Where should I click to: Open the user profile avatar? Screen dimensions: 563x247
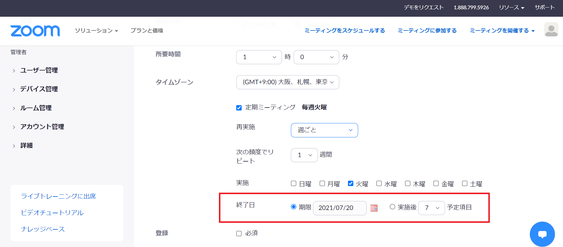pyautogui.click(x=551, y=30)
